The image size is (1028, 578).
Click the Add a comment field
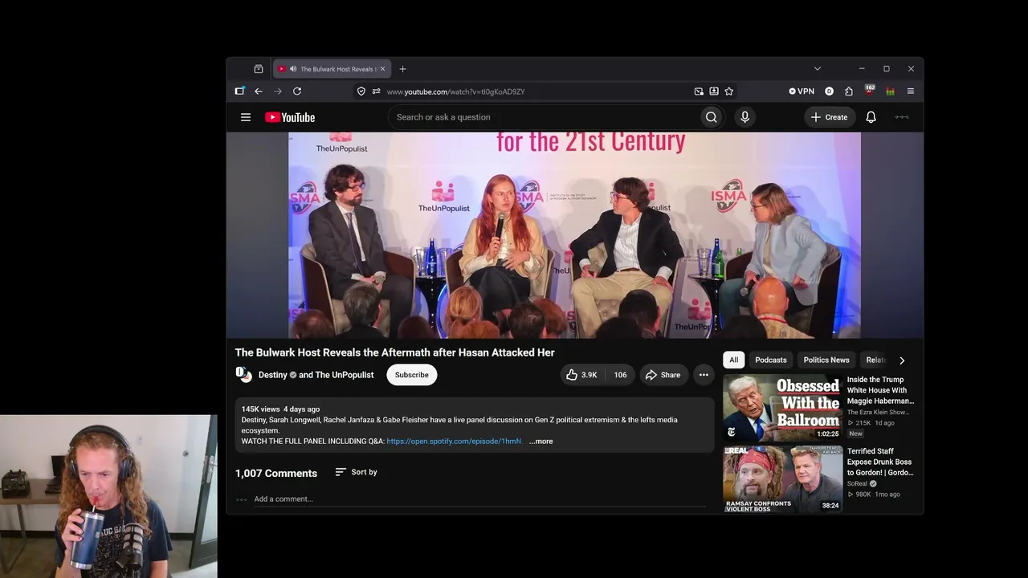[480, 499]
